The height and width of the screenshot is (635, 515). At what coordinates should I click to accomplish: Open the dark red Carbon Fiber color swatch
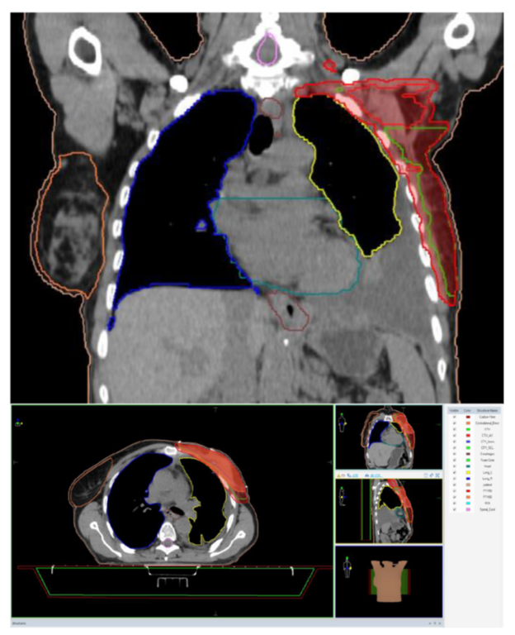[468, 417]
